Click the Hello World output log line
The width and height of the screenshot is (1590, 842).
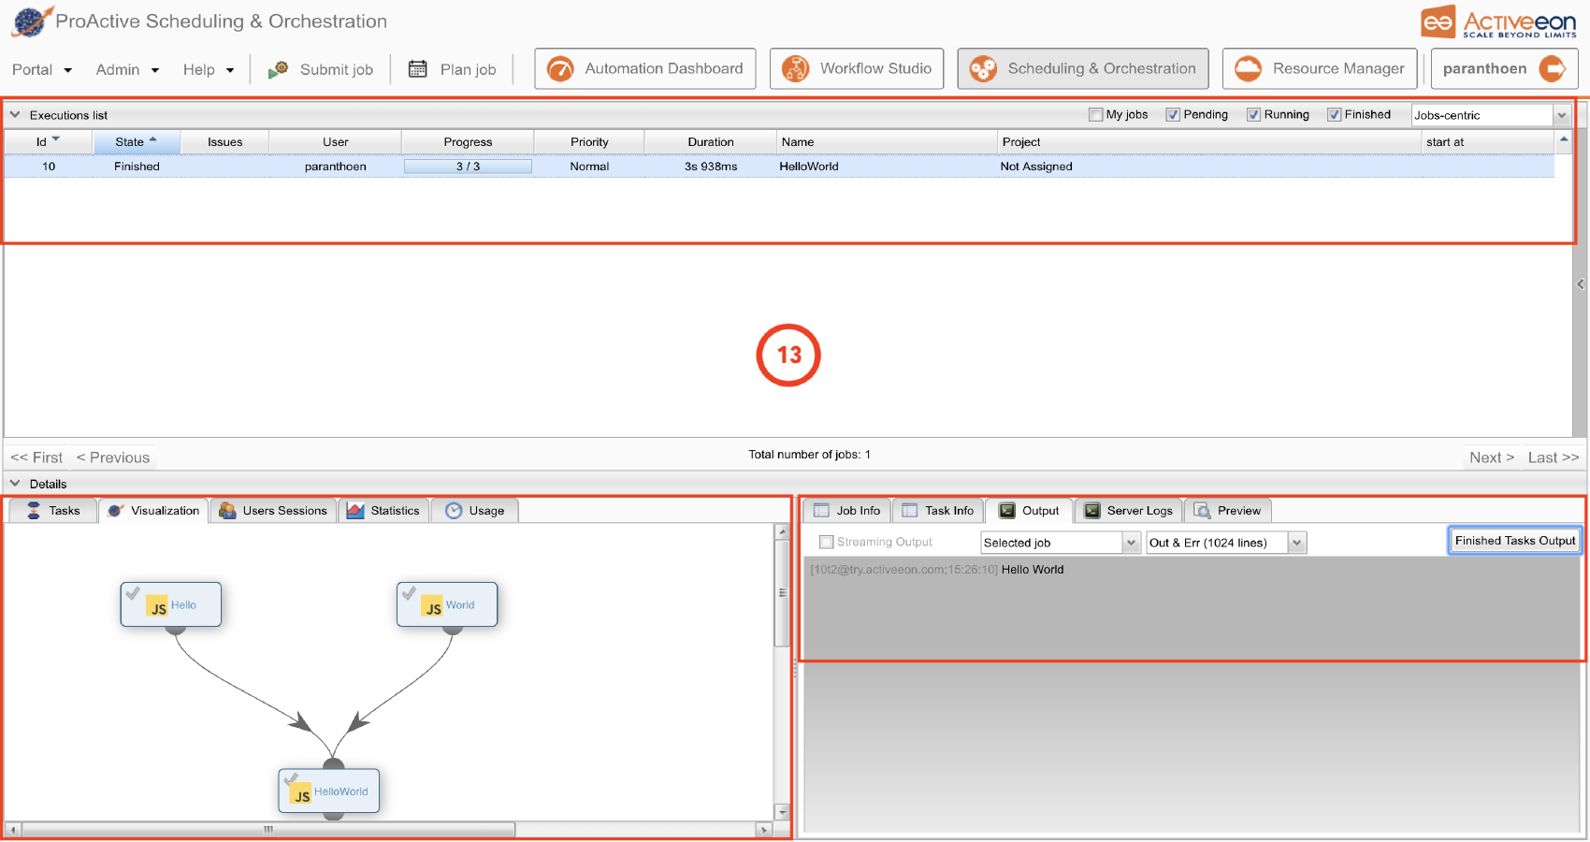coord(936,570)
